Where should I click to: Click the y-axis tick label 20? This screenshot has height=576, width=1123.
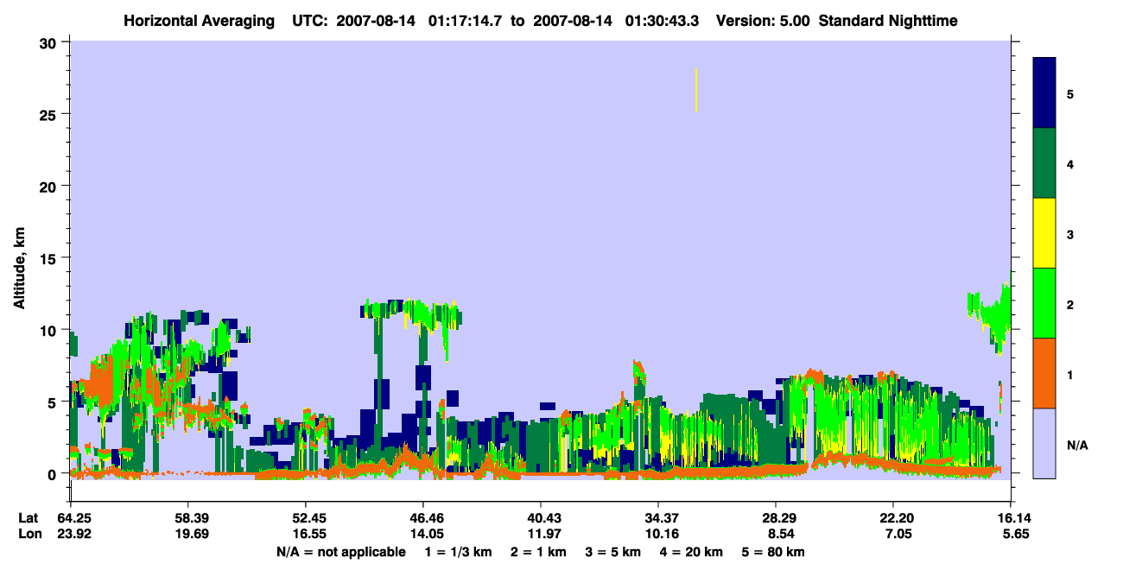49,186
